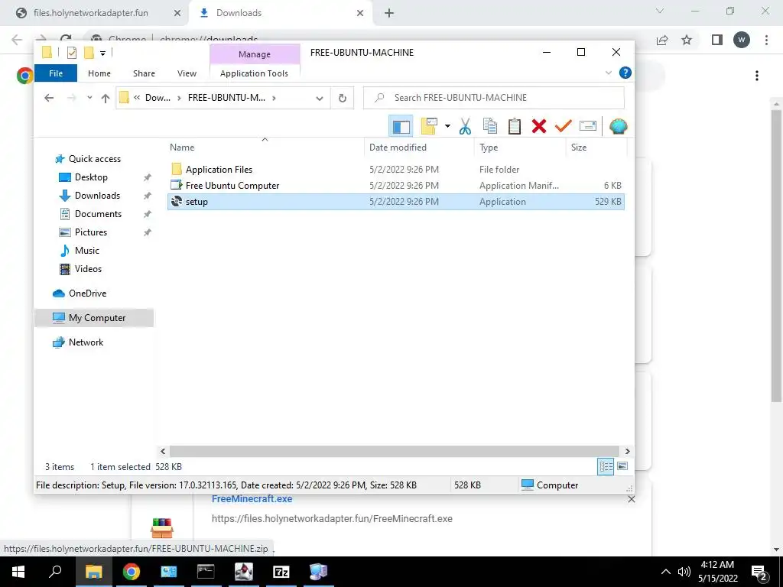
Task: Open OneDrive in navigation pane
Action: pos(87,293)
